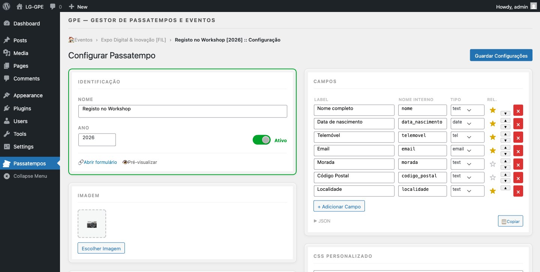Select Passatempos in the sidebar

[x=30, y=163]
